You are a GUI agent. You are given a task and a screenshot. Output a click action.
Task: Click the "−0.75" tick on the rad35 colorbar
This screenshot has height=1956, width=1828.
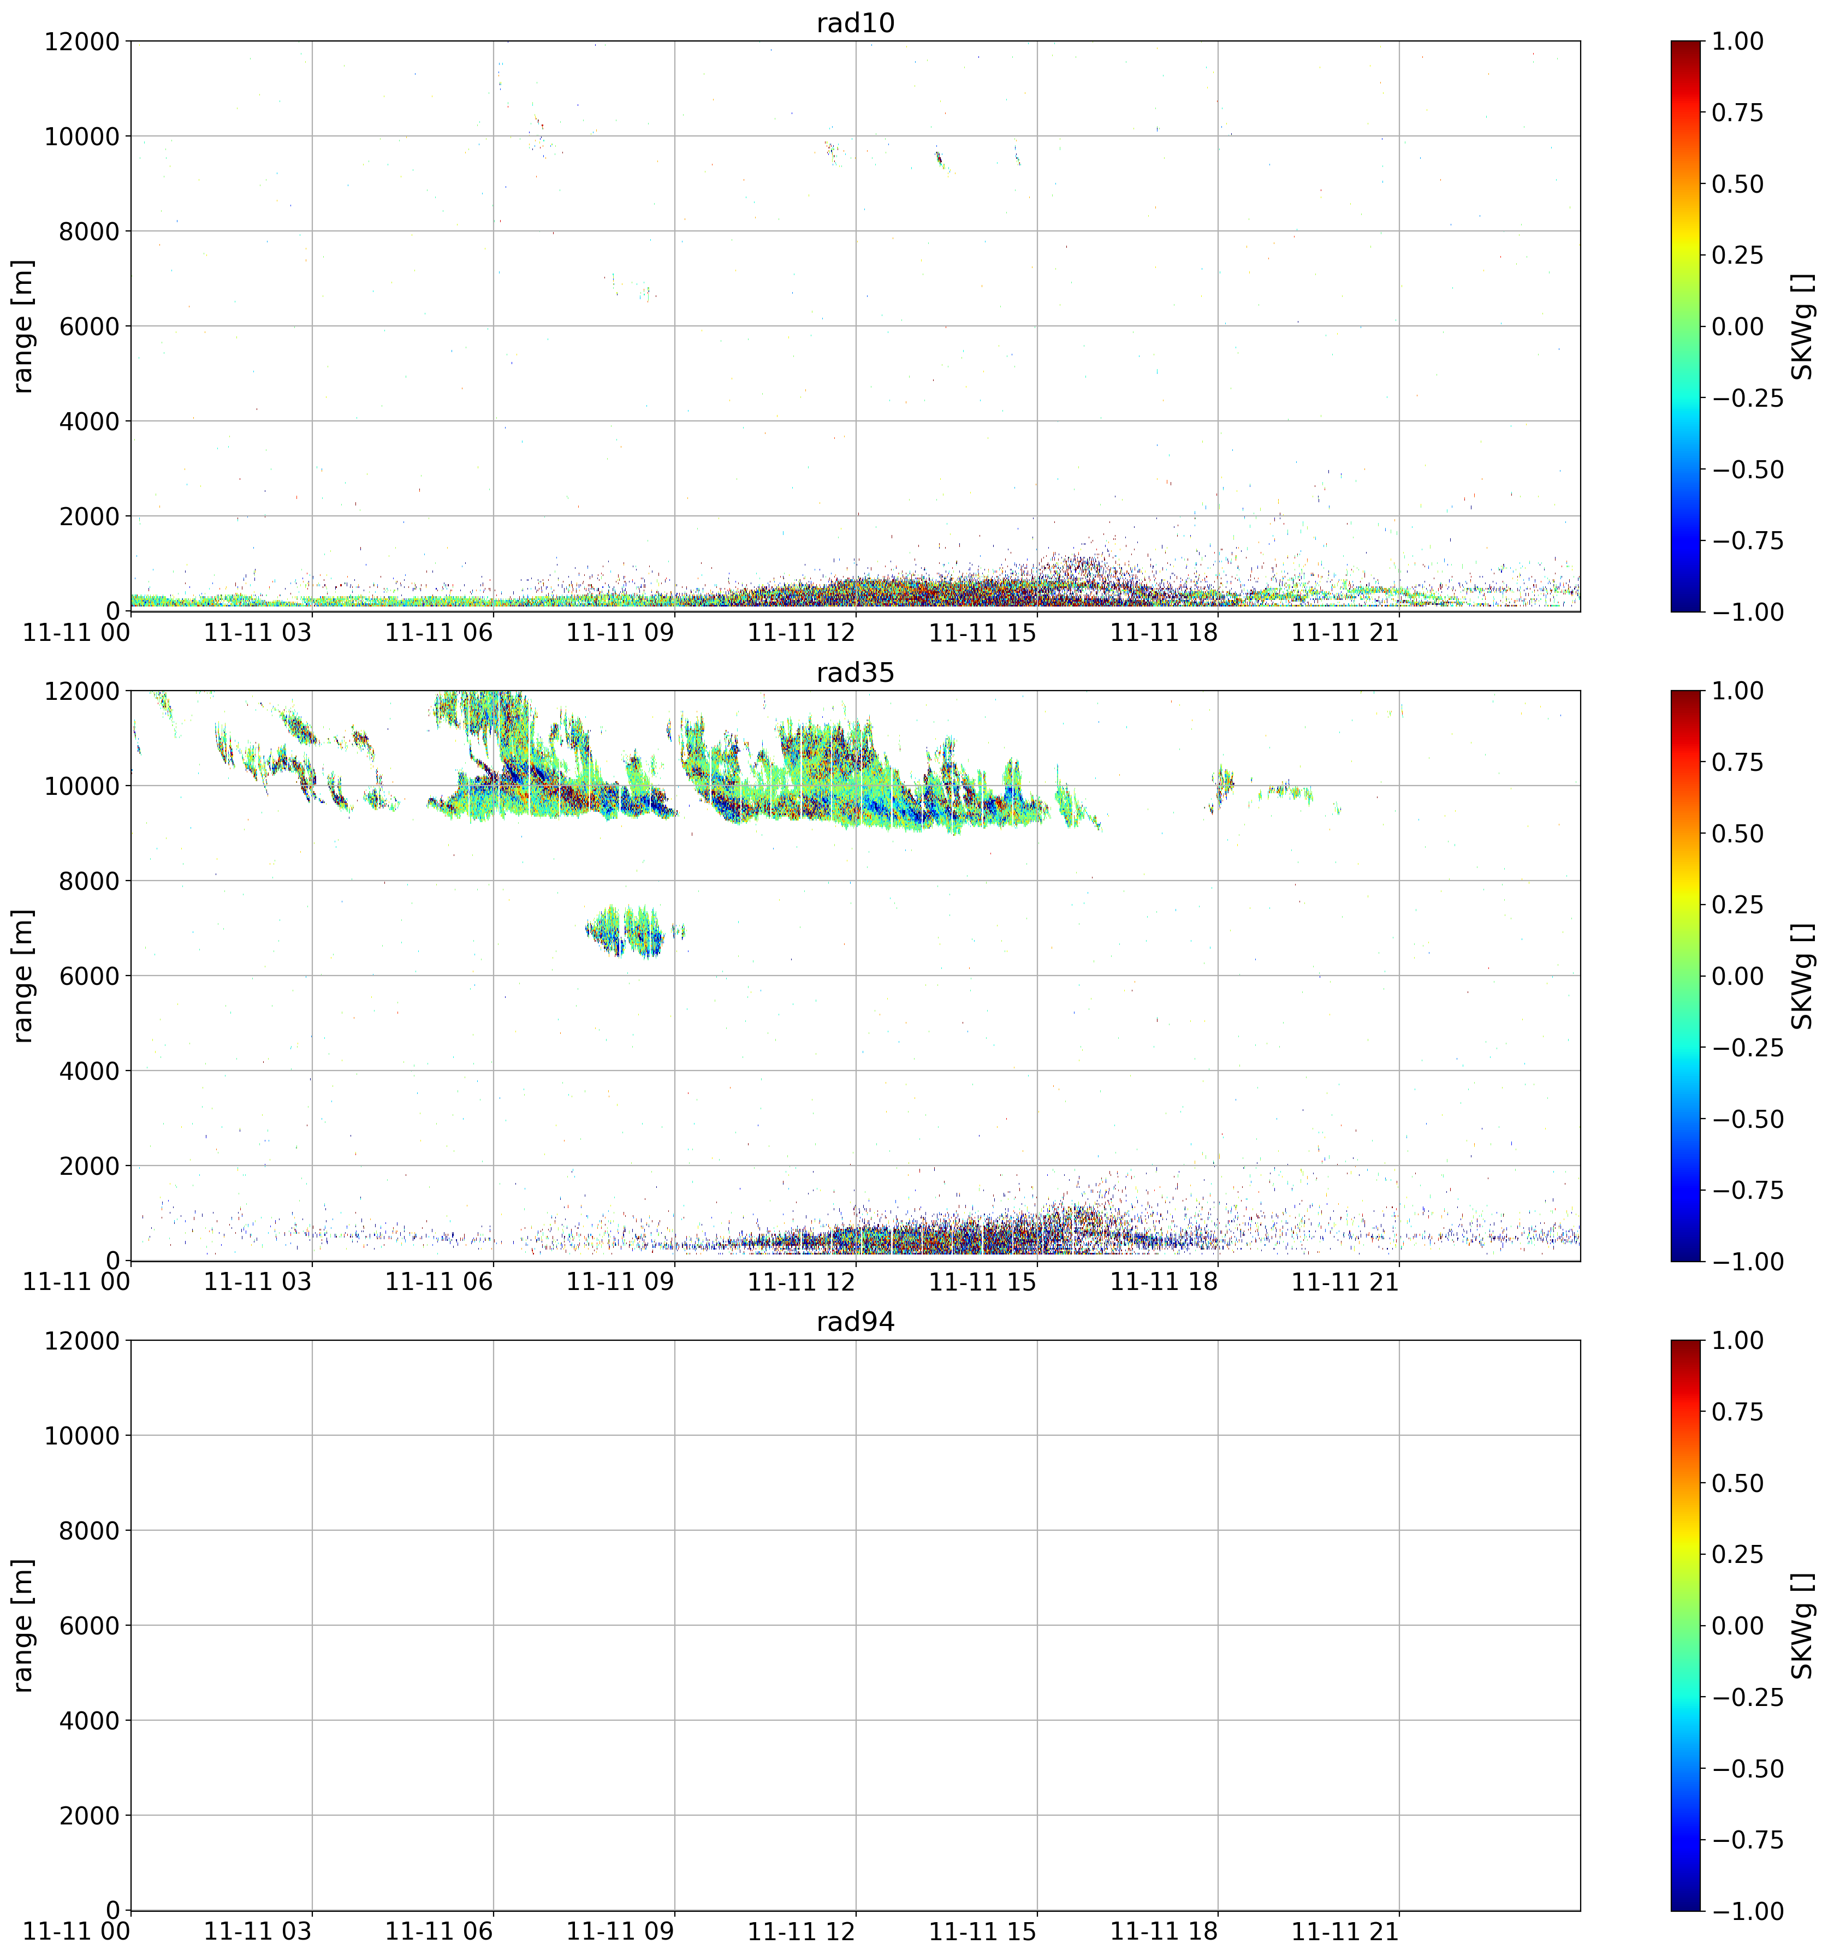(x=1747, y=1191)
